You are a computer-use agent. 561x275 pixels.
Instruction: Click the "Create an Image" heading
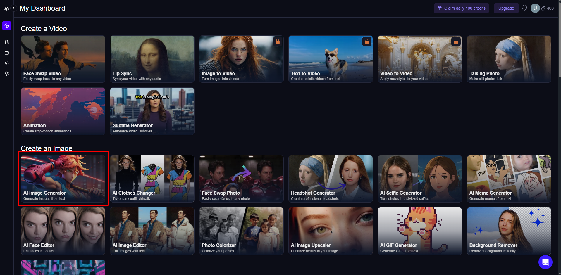(x=47, y=148)
